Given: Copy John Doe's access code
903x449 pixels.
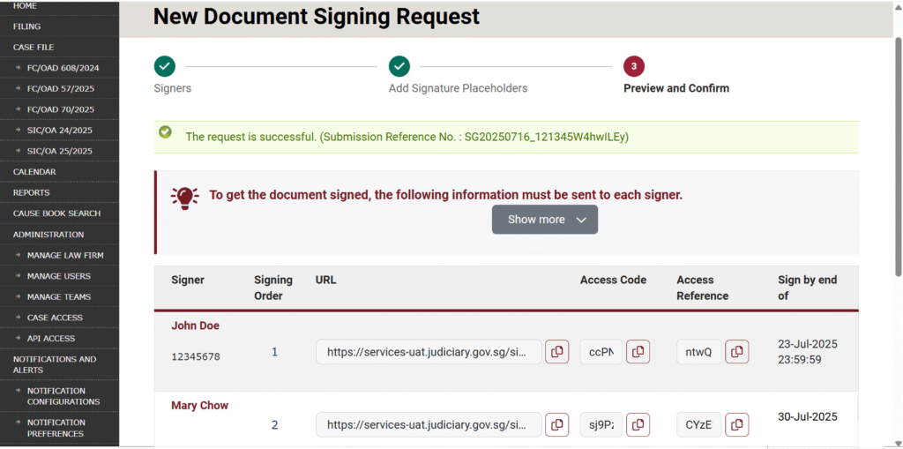Looking at the screenshot, I should 638,351.
